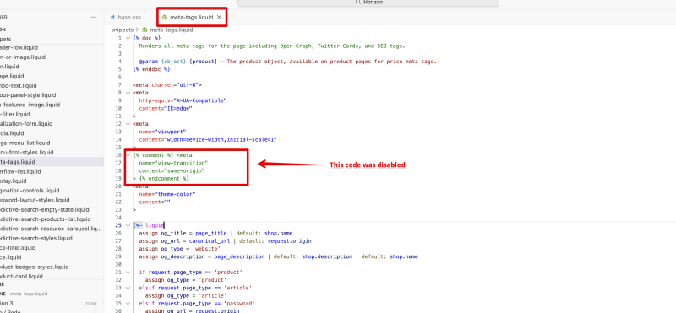676x313 pixels.
Task: Click the assign og_title line of code
Action: point(215,233)
